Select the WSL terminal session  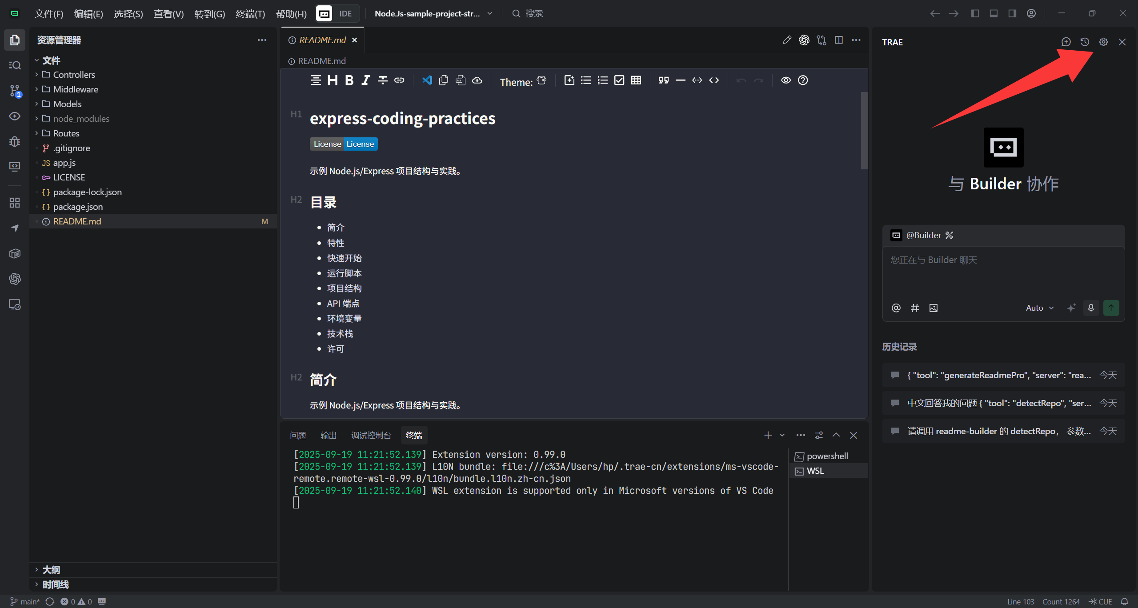click(x=828, y=471)
